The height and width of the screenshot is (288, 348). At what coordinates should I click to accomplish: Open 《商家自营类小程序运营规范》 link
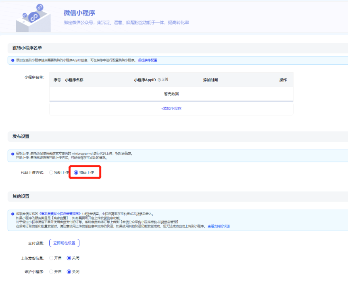point(60,214)
